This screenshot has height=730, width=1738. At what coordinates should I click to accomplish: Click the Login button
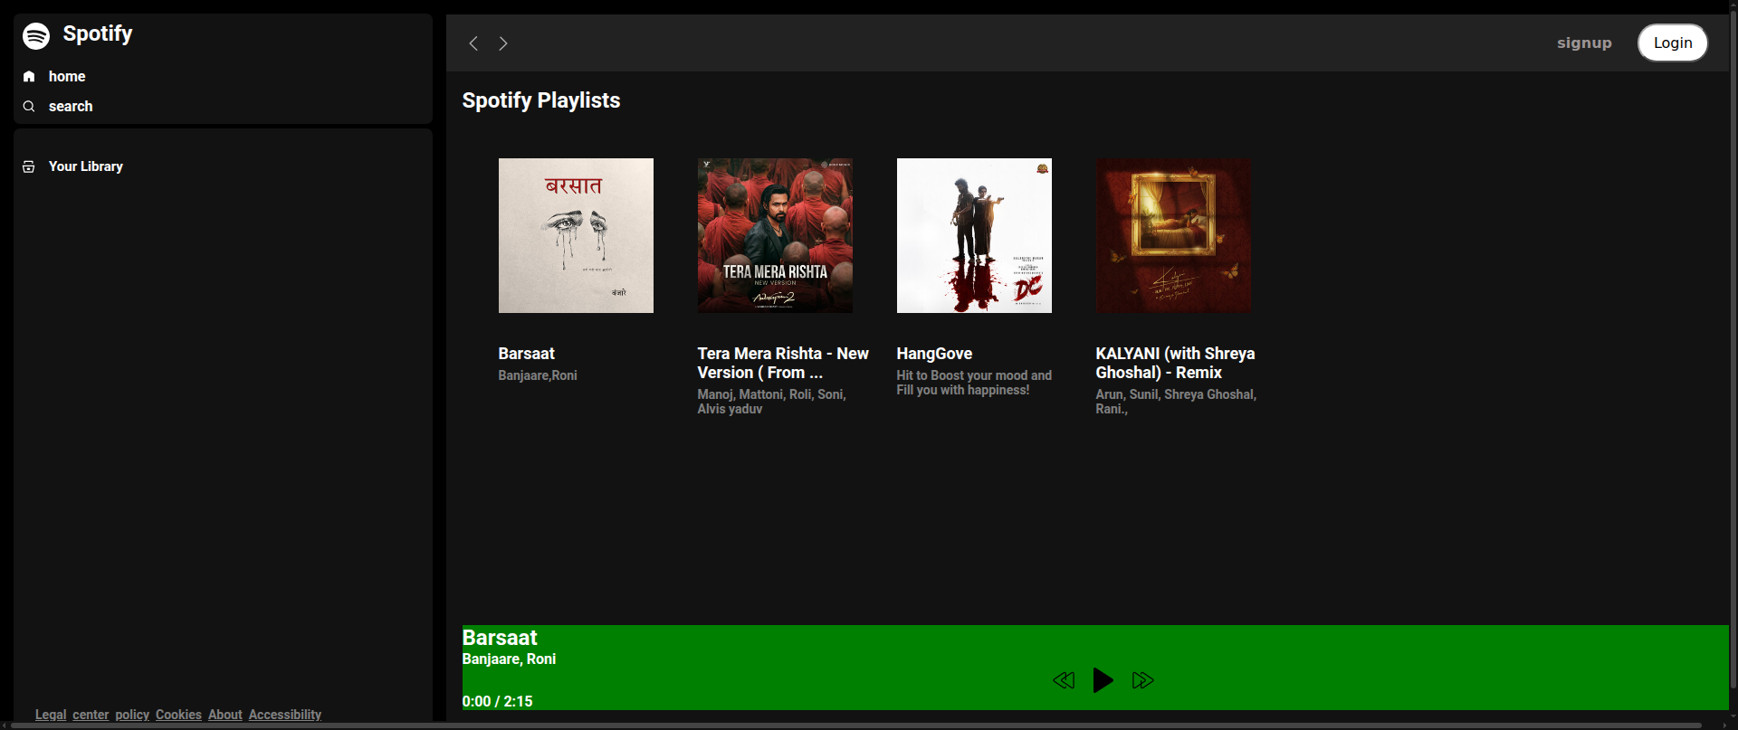click(1673, 43)
